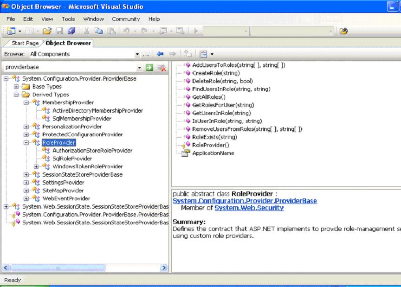Click the Navigate Backward toolbar icon
Screen dimensions: 401x287
coord(162,31)
